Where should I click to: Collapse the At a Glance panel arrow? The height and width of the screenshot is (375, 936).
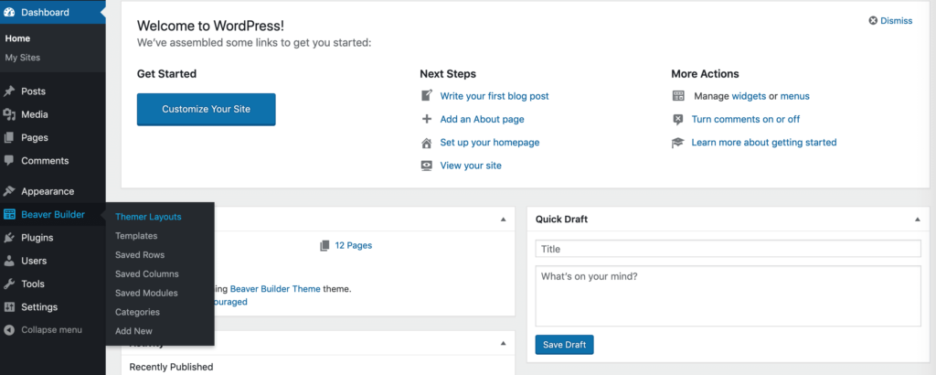[504, 220]
